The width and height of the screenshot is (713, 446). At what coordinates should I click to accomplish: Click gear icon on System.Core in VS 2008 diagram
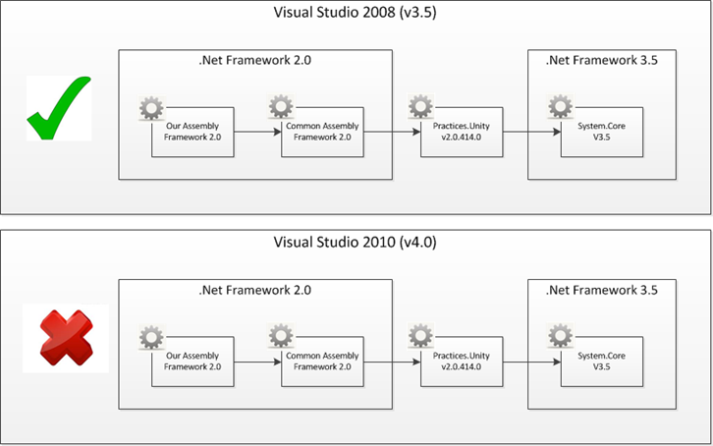point(561,107)
